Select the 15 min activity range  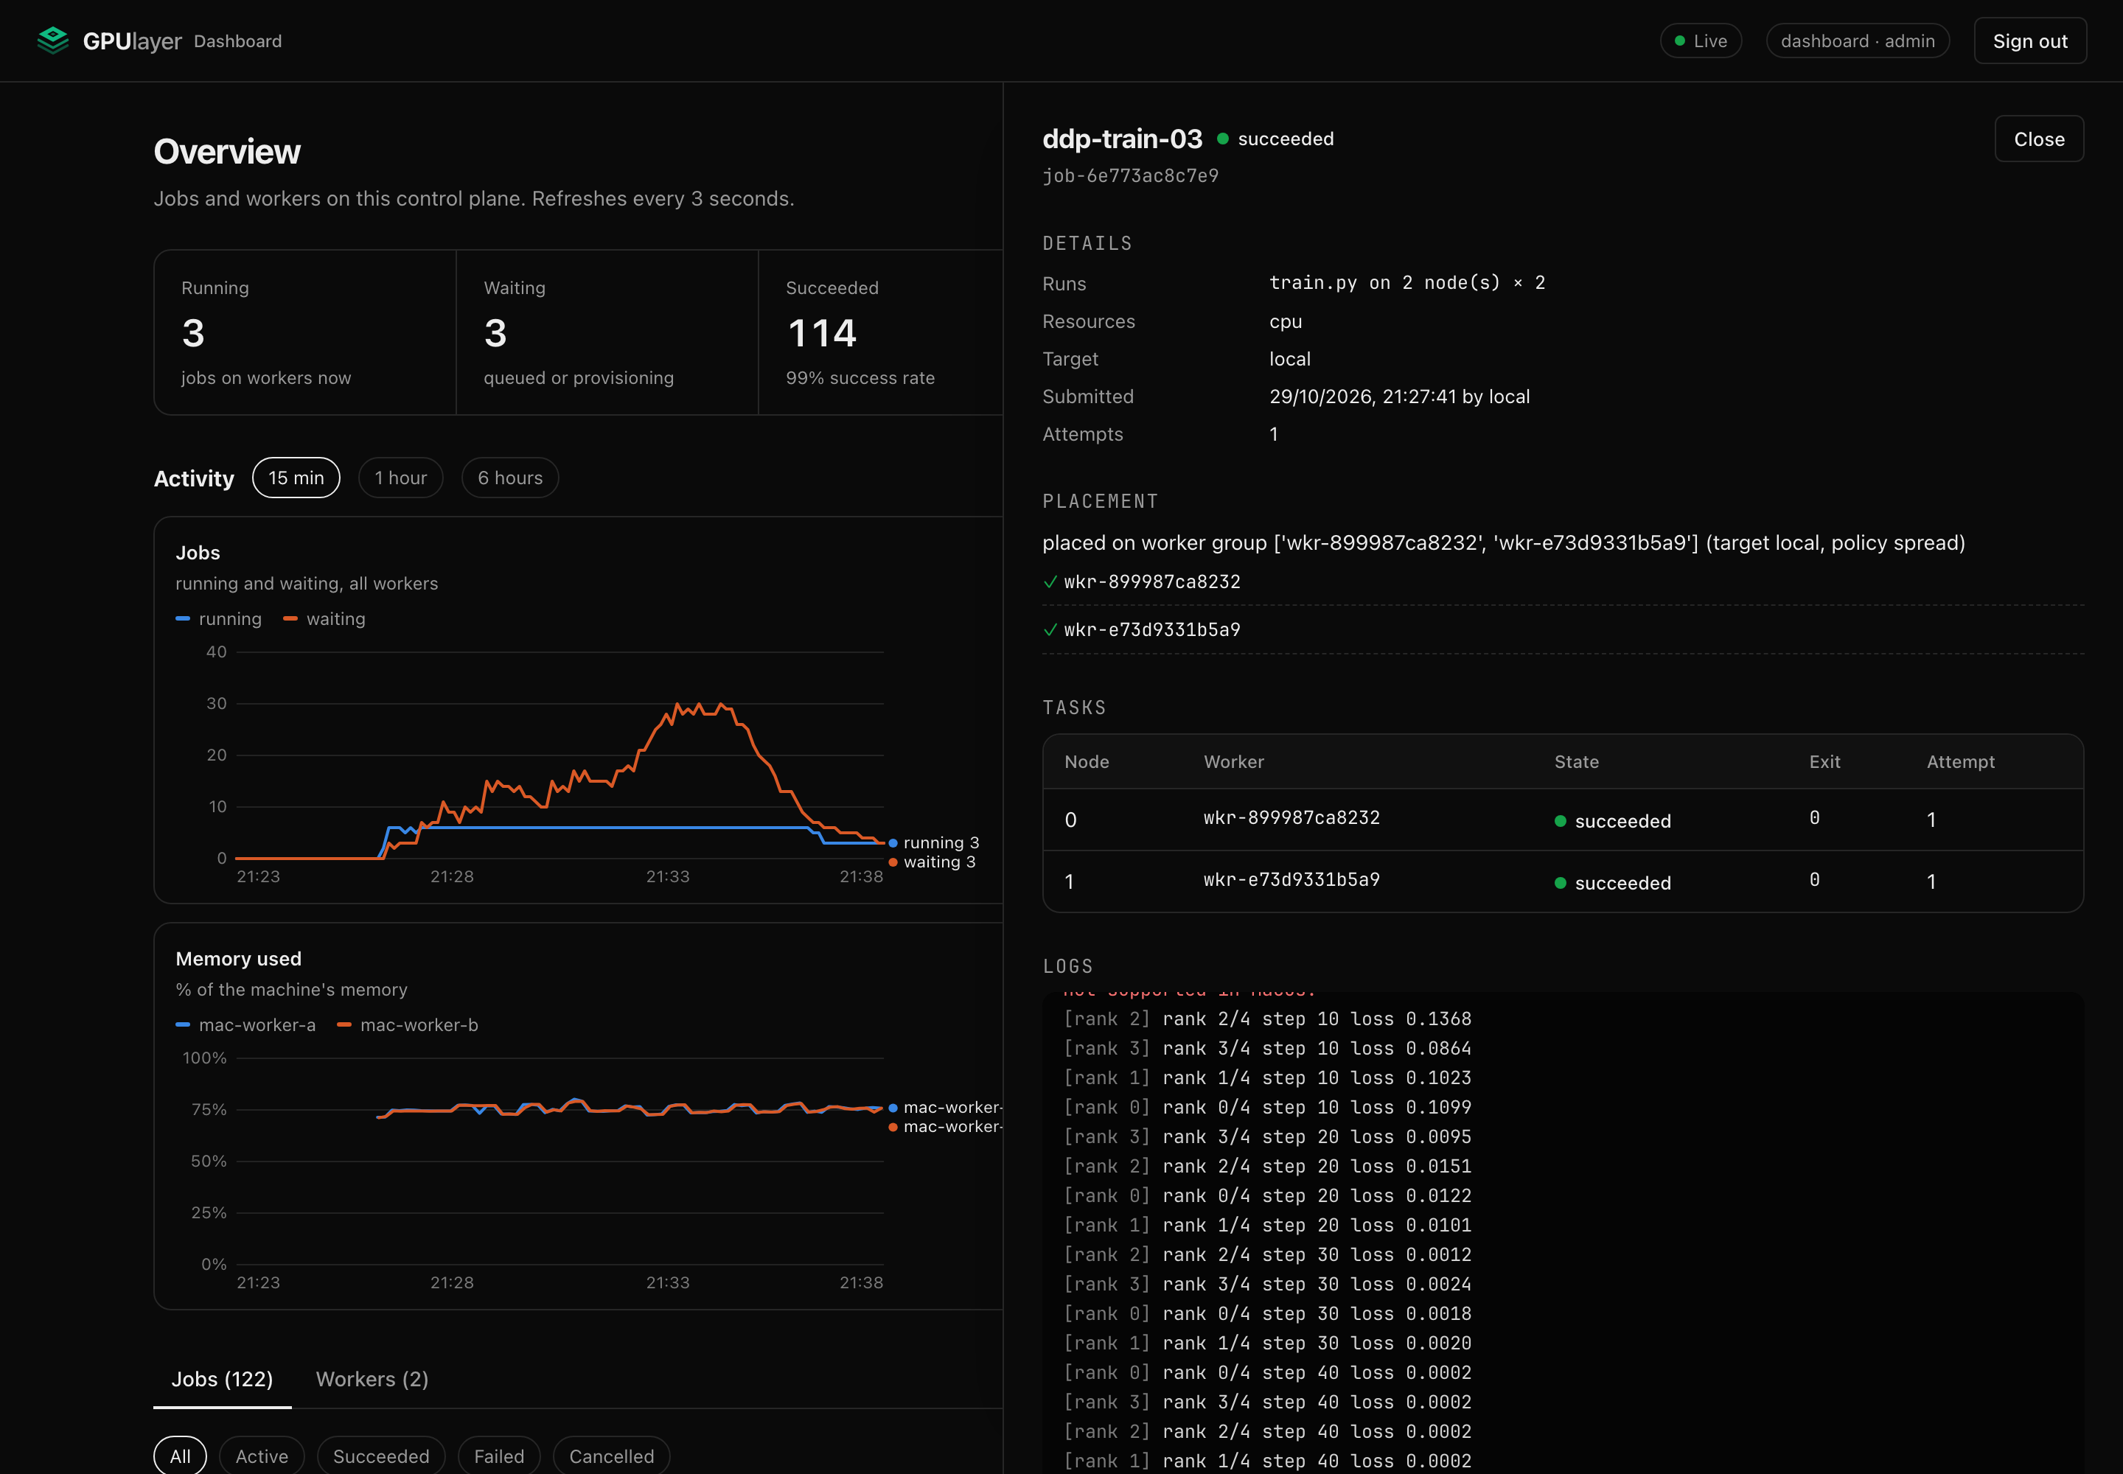(x=296, y=478)
